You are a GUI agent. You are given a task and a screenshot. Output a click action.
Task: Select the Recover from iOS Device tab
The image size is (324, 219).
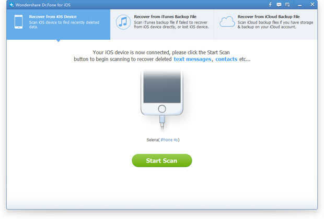pos(59,25)
